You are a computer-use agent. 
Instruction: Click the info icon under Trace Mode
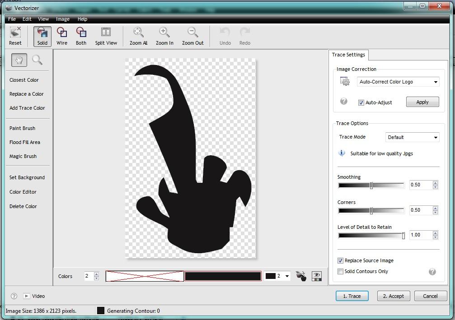click(342, 153)
